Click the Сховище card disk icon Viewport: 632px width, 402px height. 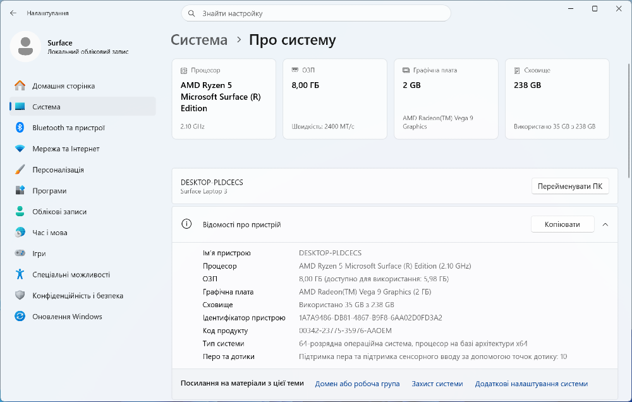point(517,71)
